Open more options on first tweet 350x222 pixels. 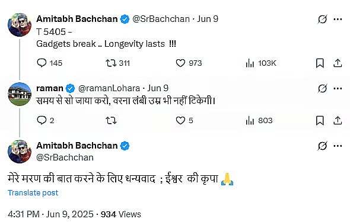(x=338, y=19)
